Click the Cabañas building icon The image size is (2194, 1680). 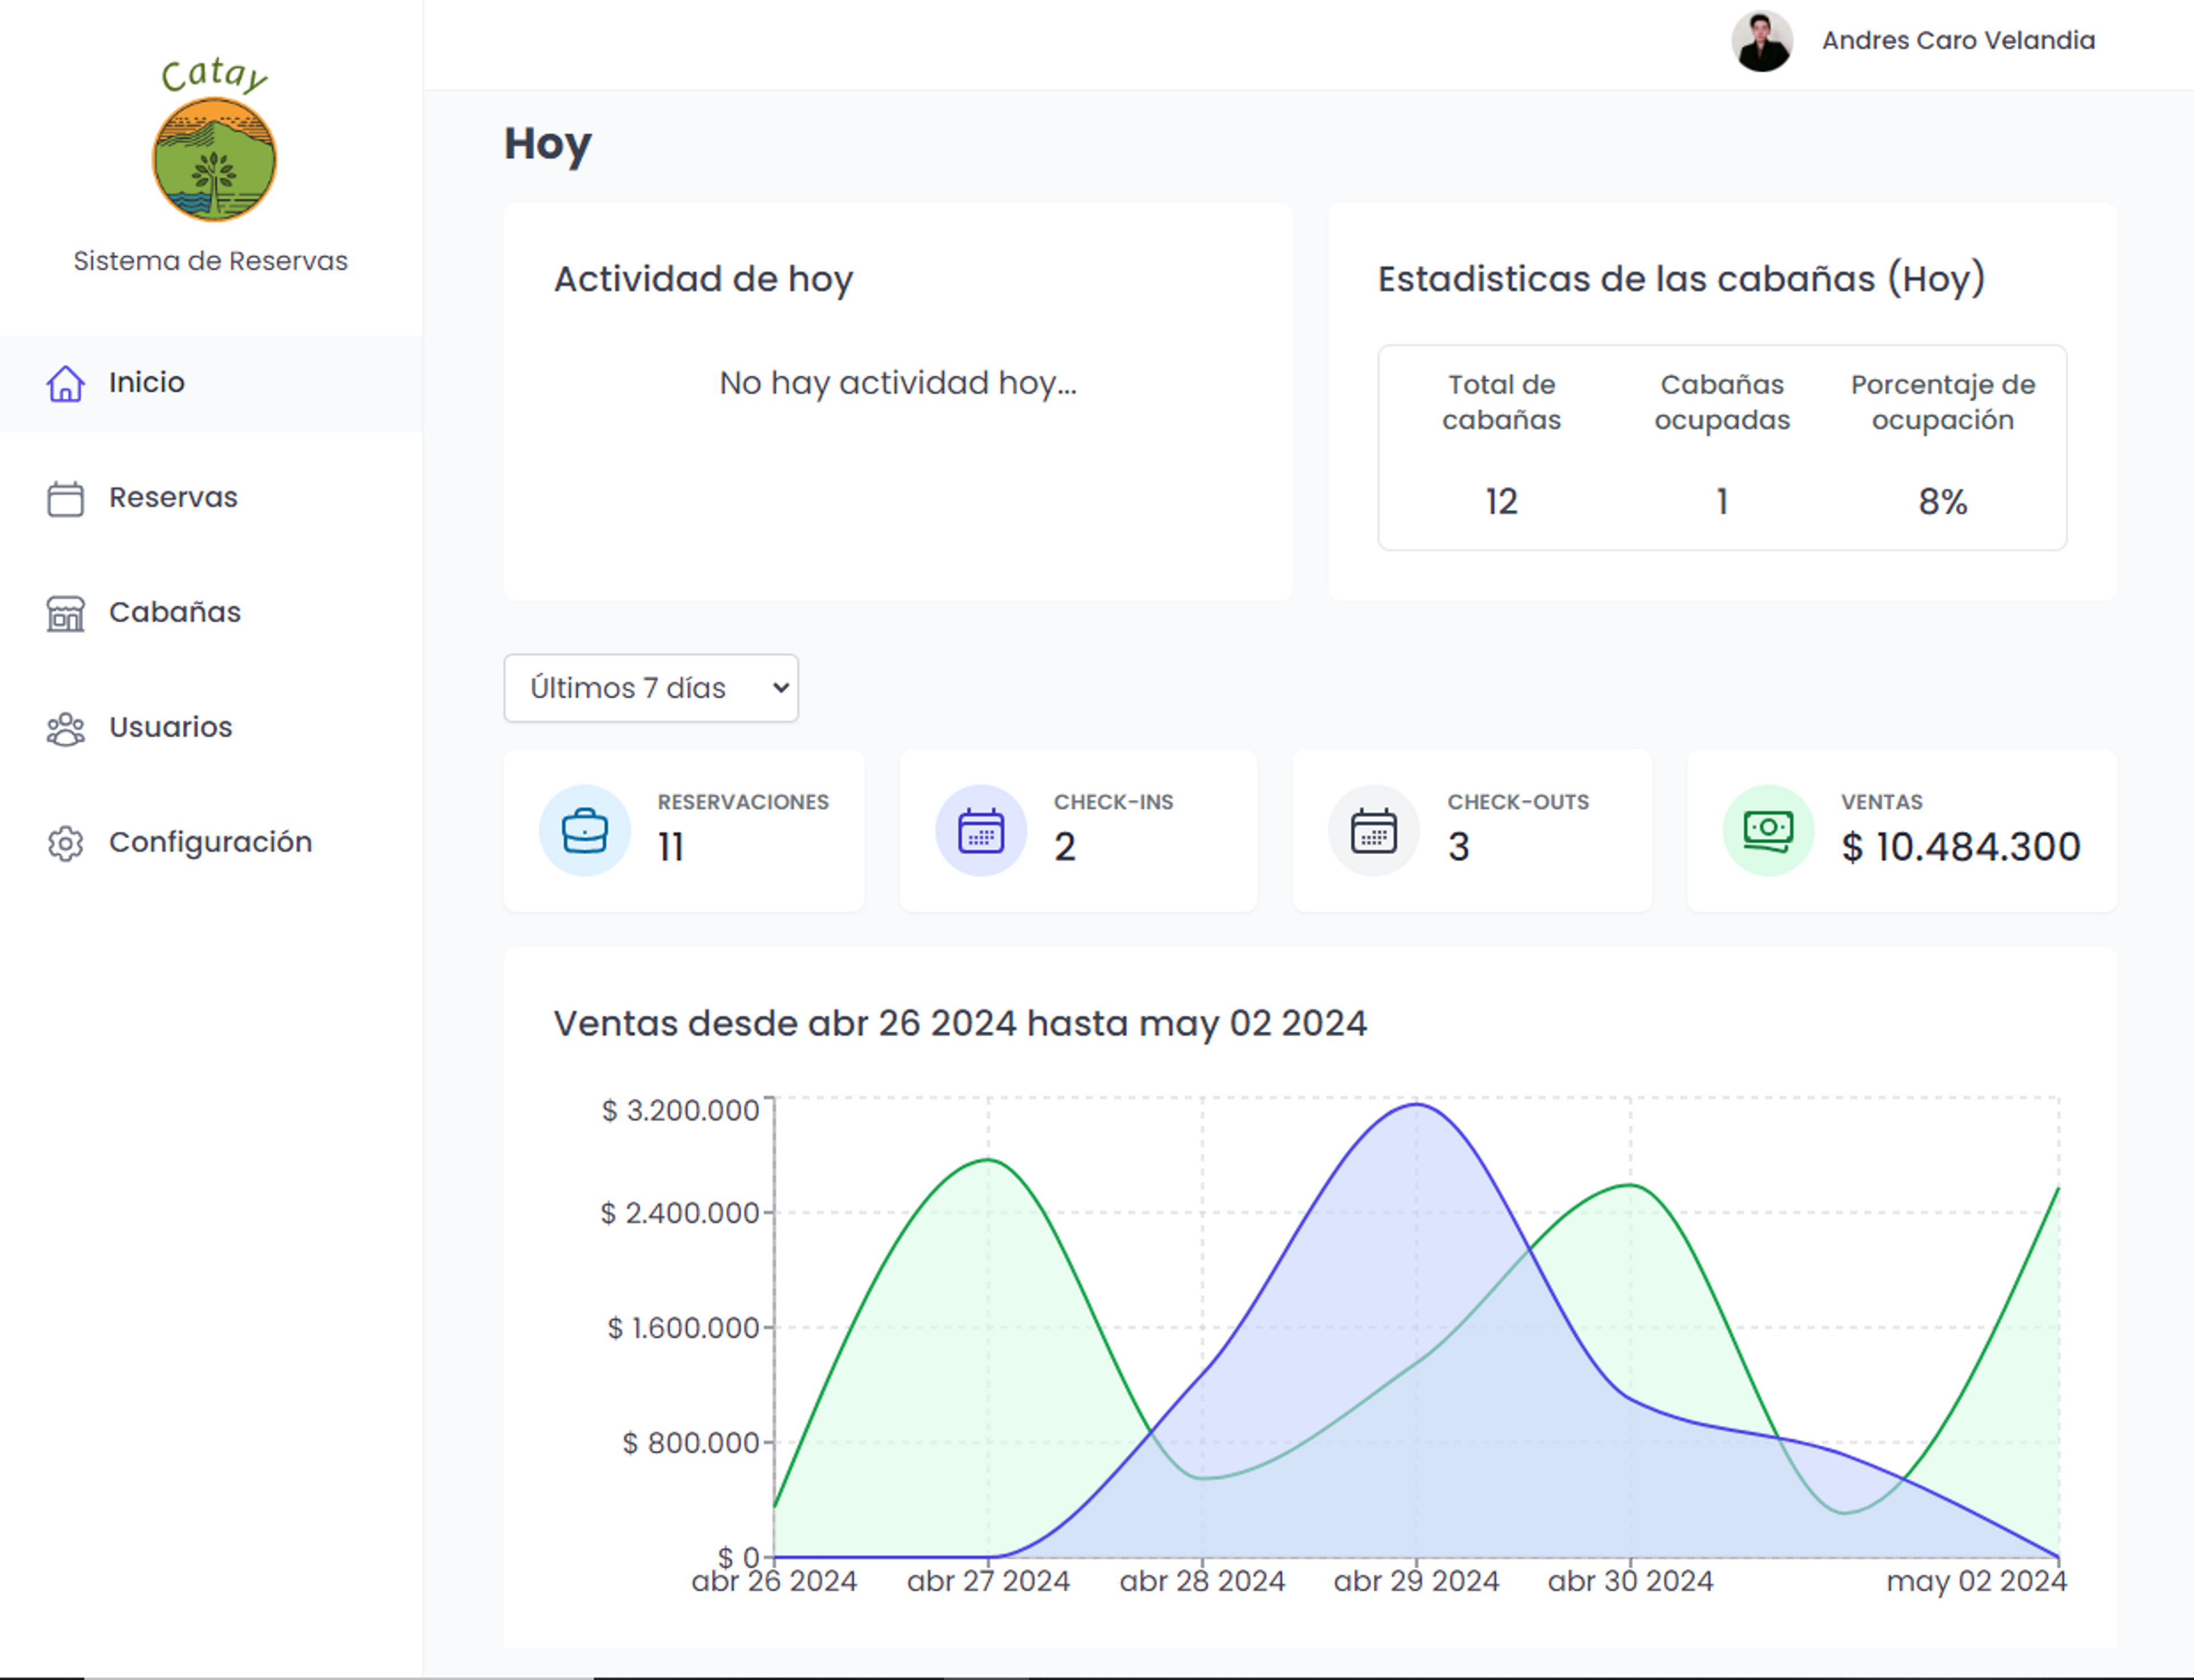[65, 613]
